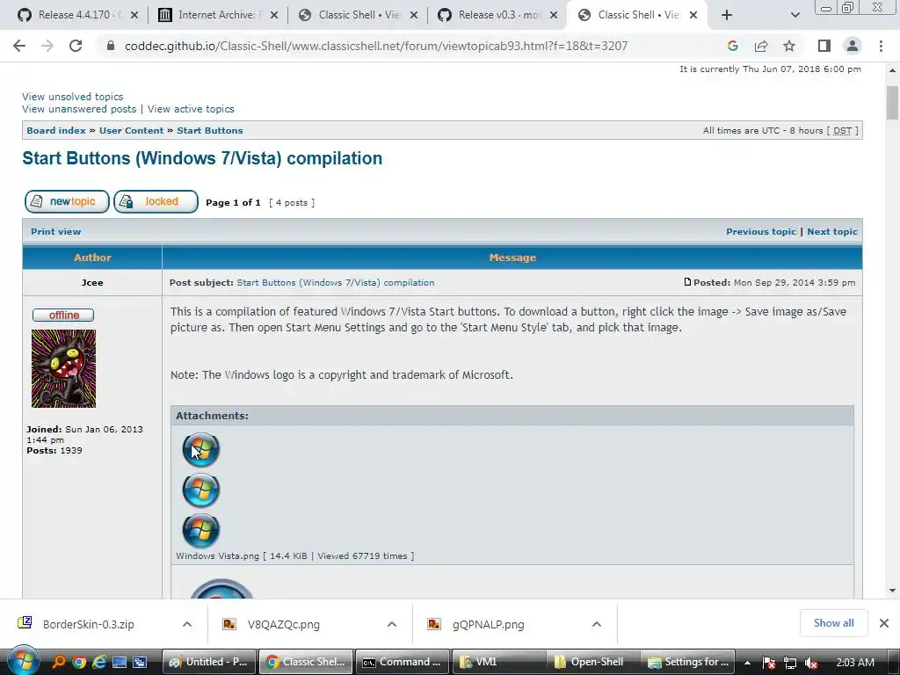900x675 pixels.
Task: Show hidden system tray icons
Action: (x=747, y=663)
